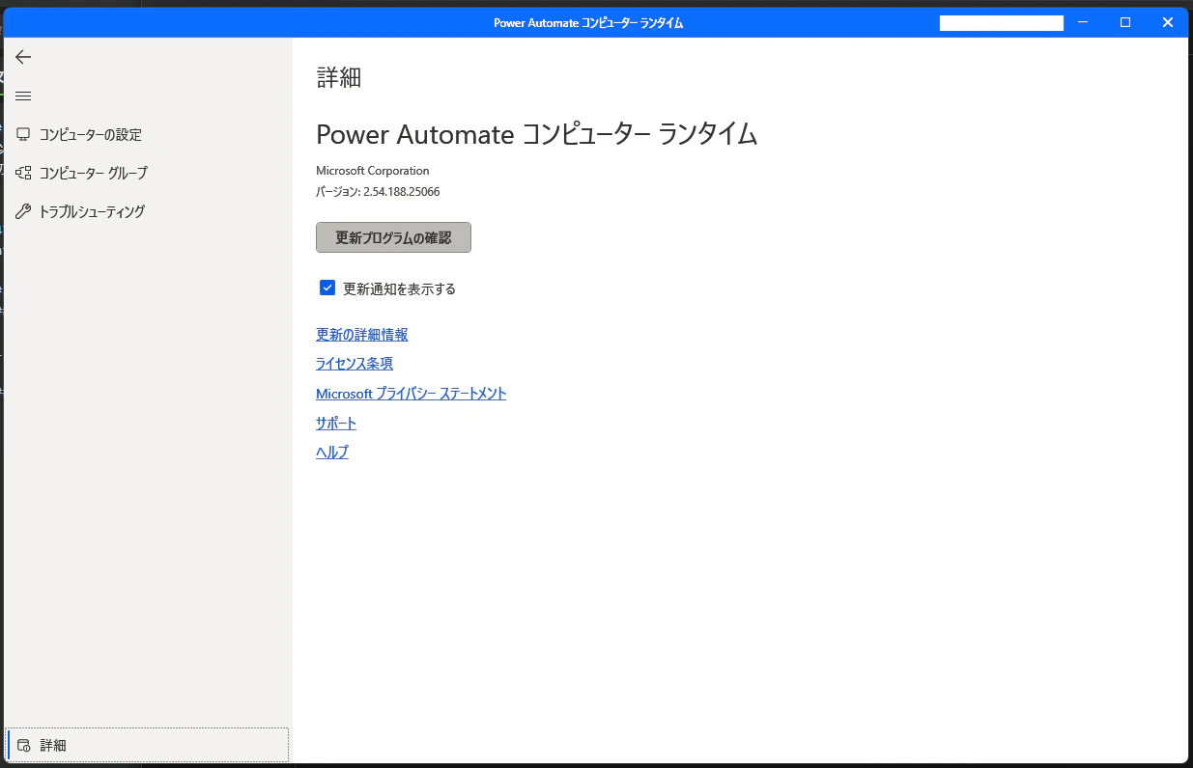
Task: Open コンピューター グループ in the sidebar
Action: (147, 173)
